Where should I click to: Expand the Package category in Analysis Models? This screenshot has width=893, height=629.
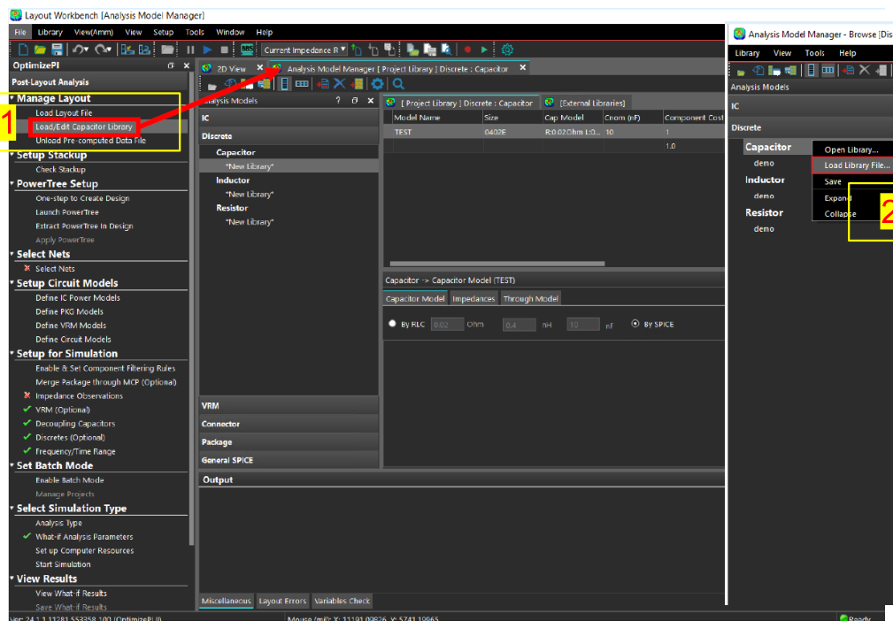pos(289,441)
